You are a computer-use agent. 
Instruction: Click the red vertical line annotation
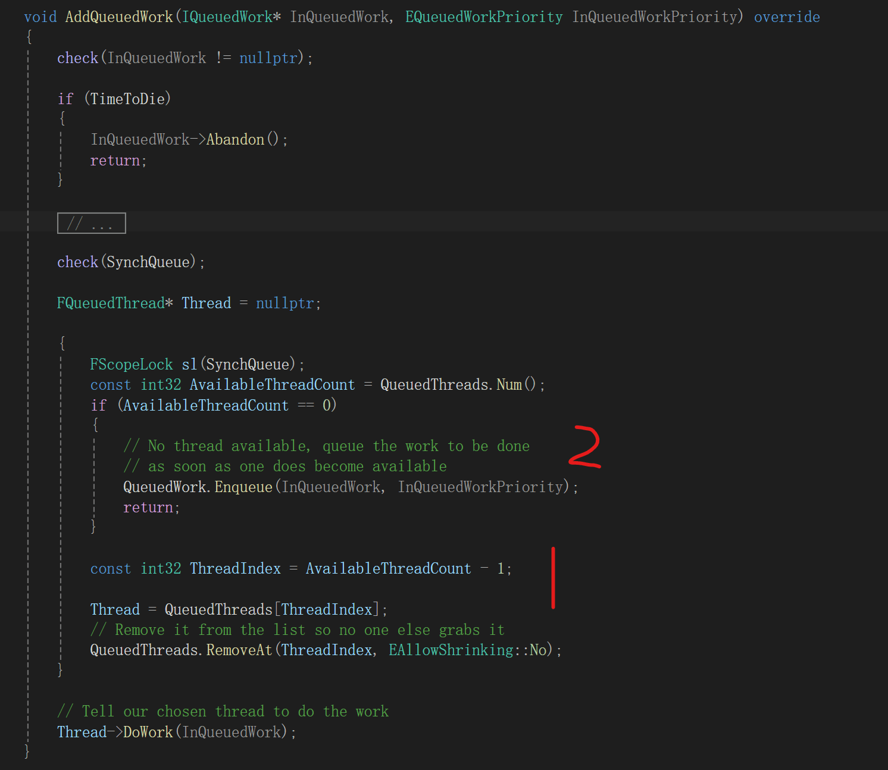point(554,578)
